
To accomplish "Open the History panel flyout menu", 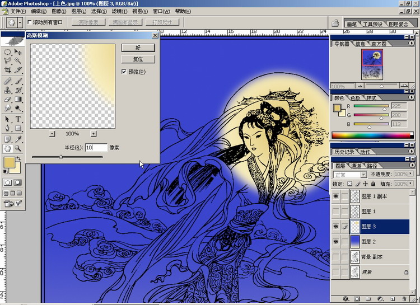I will click(x=412, y=151).
